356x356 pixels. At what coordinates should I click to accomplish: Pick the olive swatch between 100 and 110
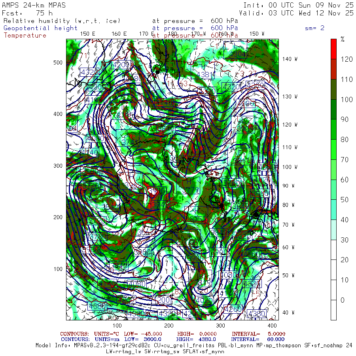click(x=334, y=89)
